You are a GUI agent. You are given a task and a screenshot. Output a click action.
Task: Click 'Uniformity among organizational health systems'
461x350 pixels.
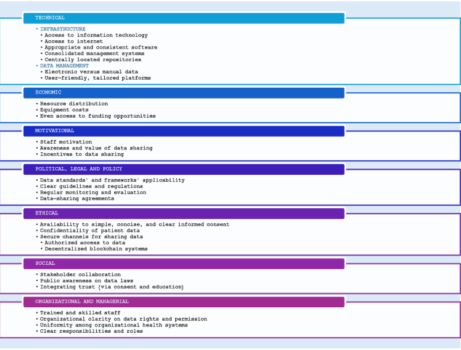pyautogui.click(x=114, y=325)
